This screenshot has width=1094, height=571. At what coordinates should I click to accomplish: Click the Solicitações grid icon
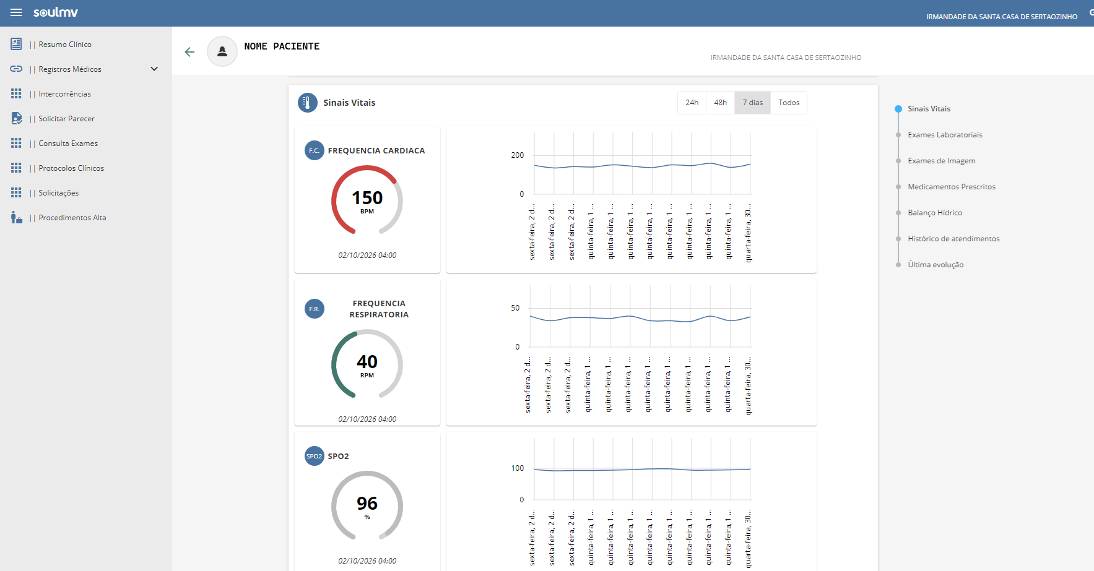[x=16, y=192]
